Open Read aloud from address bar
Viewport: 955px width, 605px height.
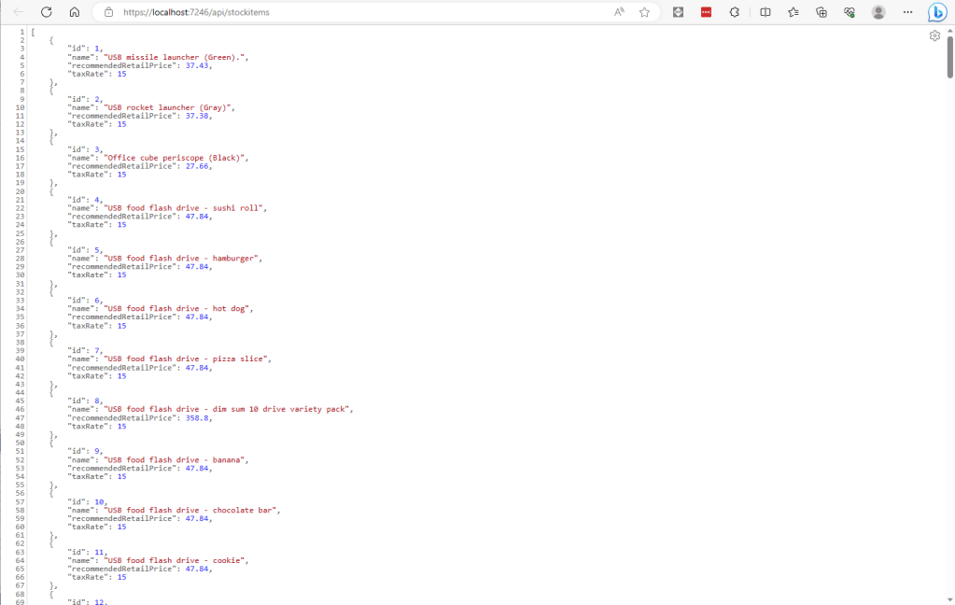tap(619, 12)
